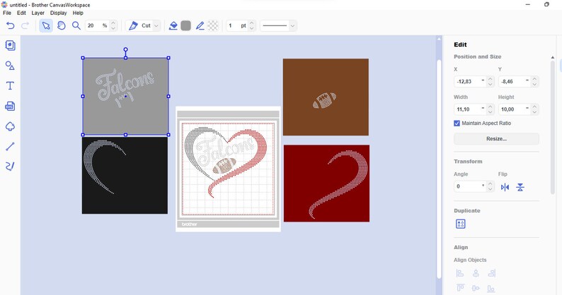This screenshot has height=295, width=562.
Task: Click the SVG import icon
Action: pyautogui.click(x=10, y=106)
